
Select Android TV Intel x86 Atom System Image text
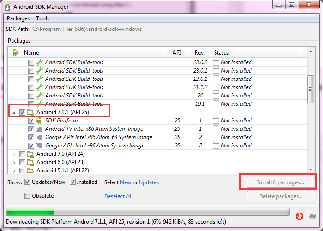(x=94, y=129)
